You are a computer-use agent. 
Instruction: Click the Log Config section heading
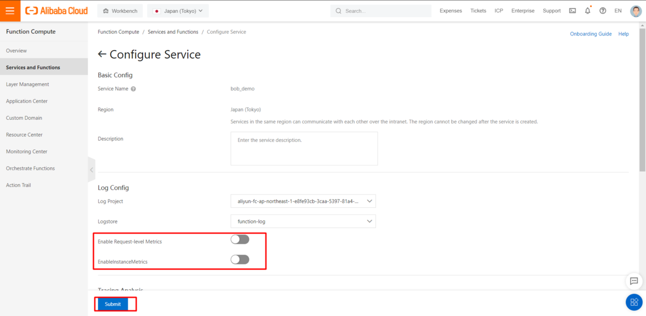pos(113,188)
